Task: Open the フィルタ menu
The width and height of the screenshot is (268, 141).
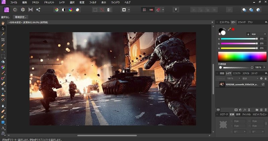Action: tap(93, 2)
